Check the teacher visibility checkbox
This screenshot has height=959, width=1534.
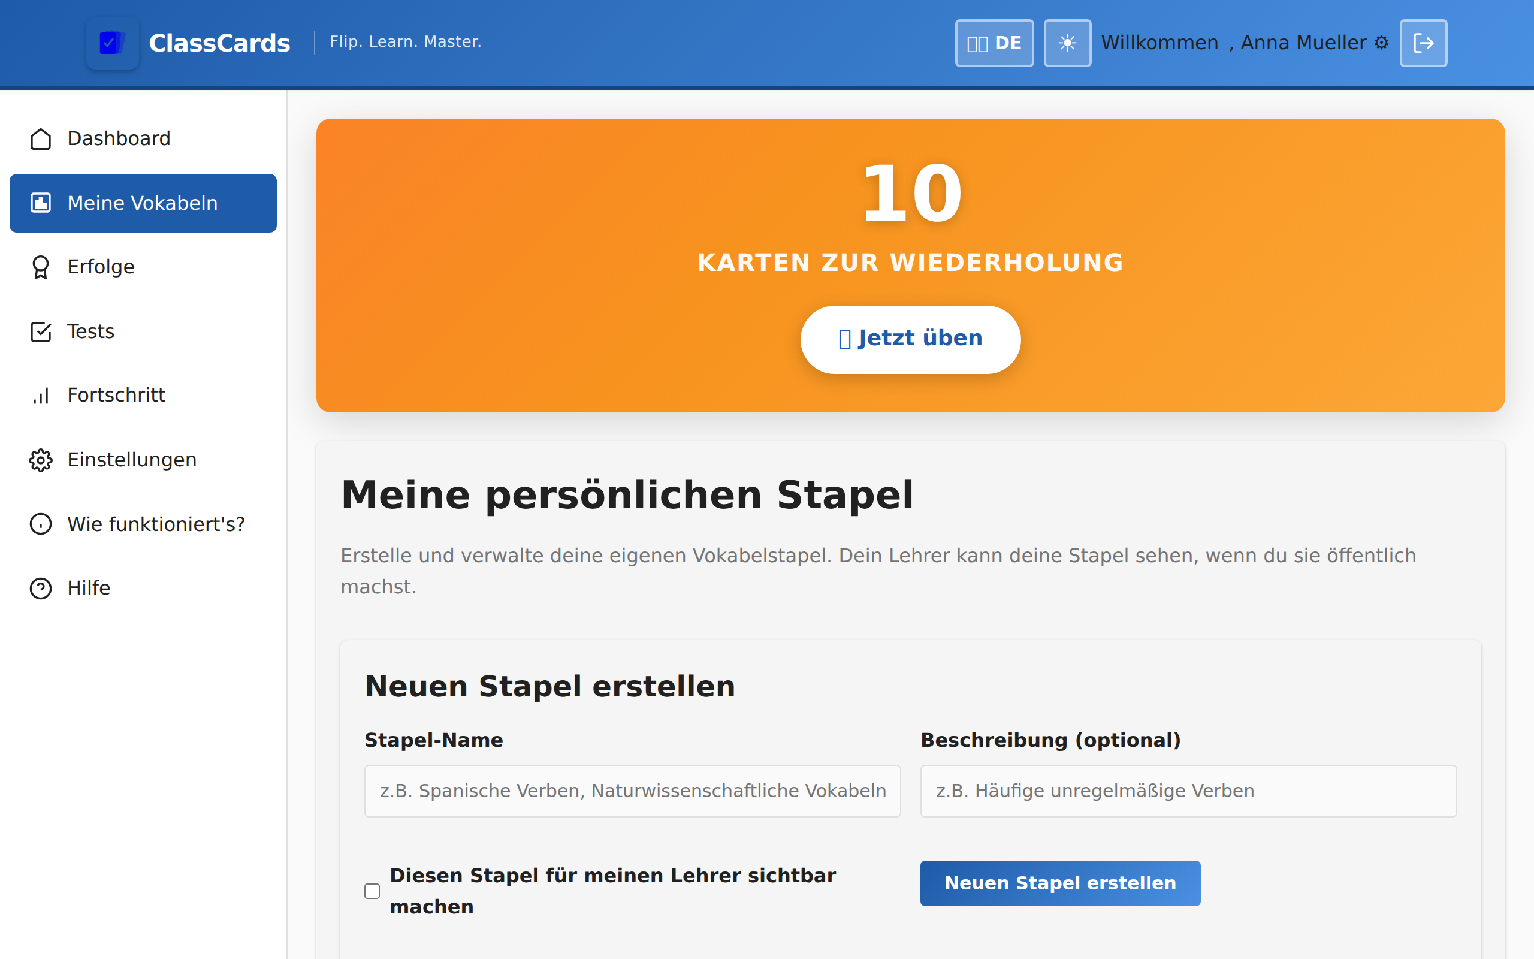pos(372,891)
